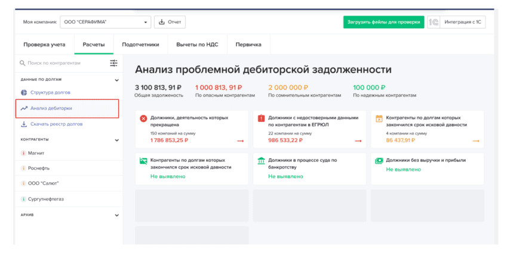Select the Роснефть contractor in sidebar
Screen dimensions: 510x257
39,169
